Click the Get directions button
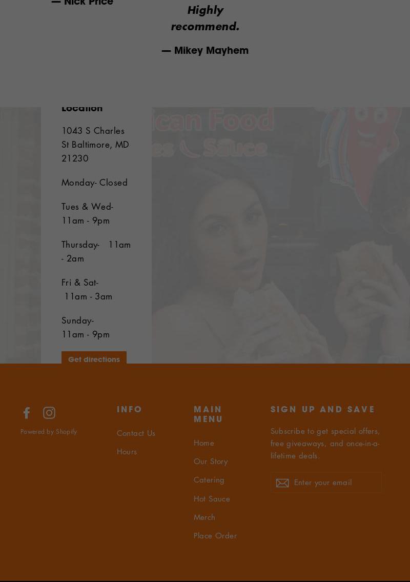Screen dimensions: 410x582 94,358
